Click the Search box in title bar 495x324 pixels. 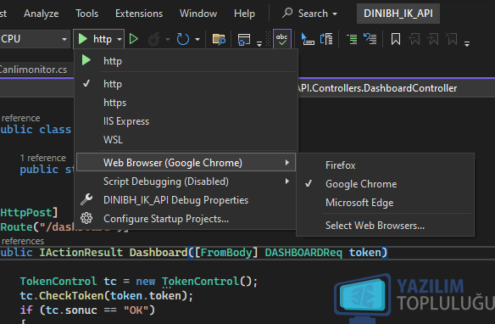click(309, 14)
